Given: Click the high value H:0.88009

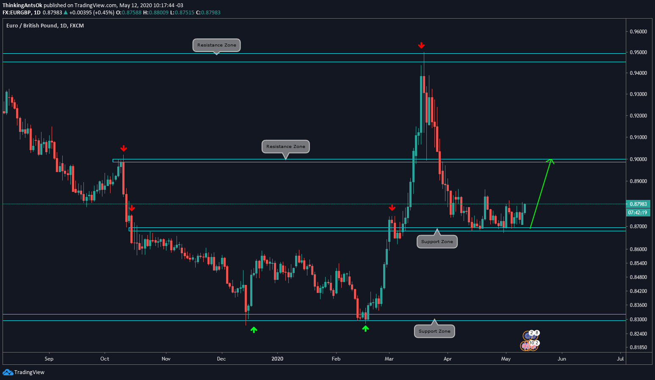Looking at the screenshot, I should coord(156,13).
